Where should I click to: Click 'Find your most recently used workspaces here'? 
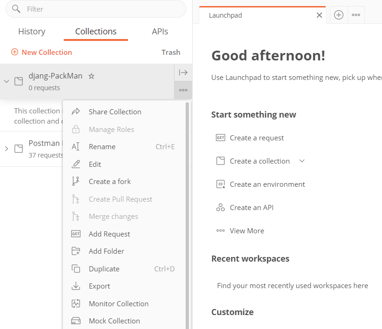pos(292,285)
